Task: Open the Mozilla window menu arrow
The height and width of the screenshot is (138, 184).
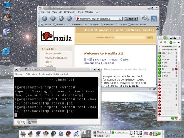Action: pos(40,8)
